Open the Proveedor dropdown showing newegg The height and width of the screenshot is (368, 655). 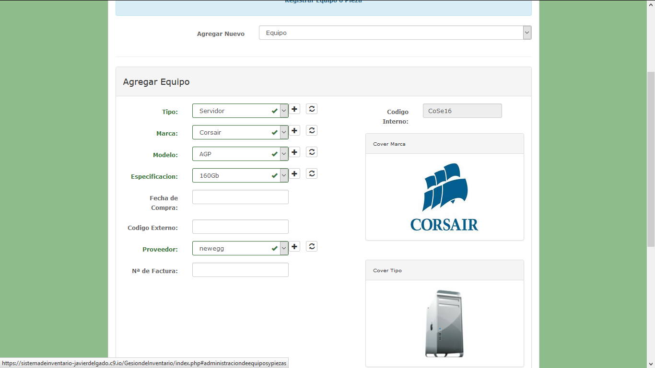[x=240, y=248]
